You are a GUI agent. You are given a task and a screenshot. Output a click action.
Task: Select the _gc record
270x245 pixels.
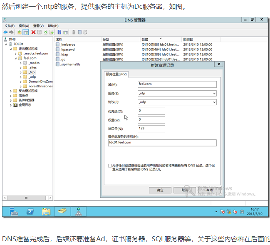pos(61,59)
